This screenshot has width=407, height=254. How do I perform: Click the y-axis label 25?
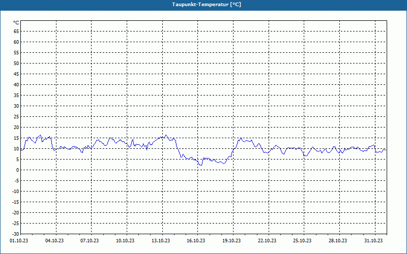click(x=16, y=117)
